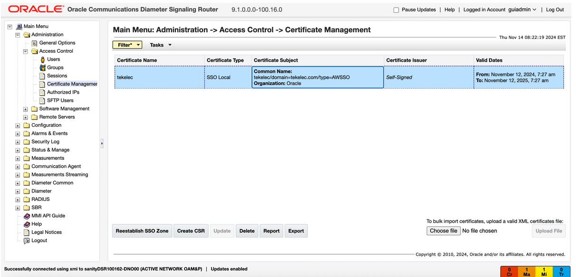Open Certificate Management in the tree
The image size is (576, 277).
72,84
